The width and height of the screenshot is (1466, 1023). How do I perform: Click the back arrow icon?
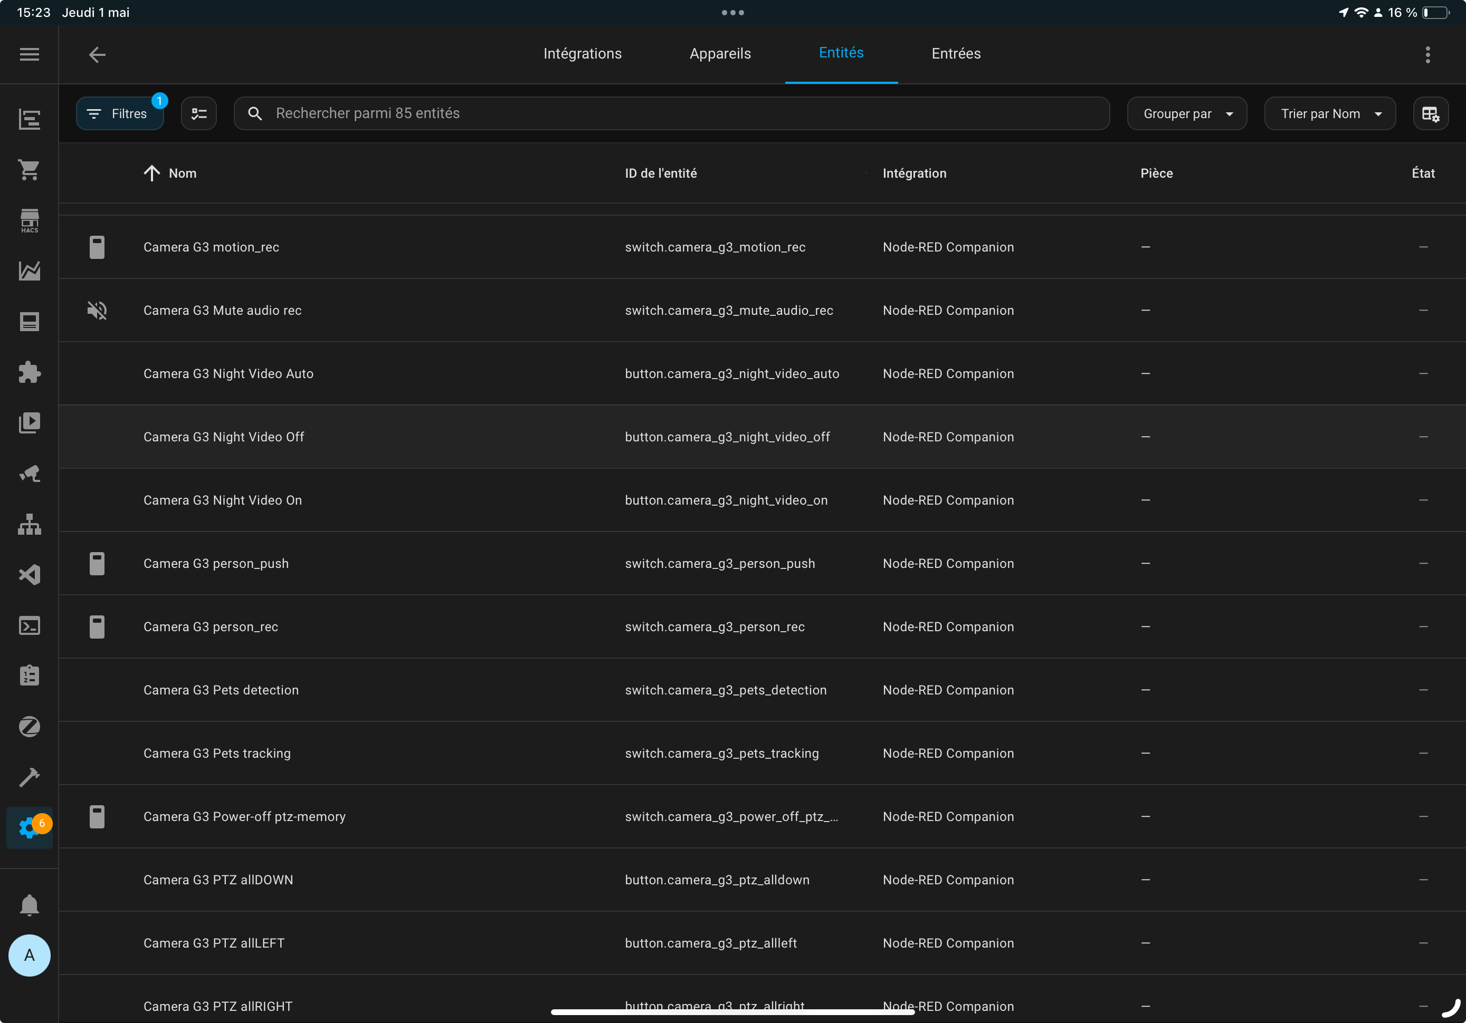97,54
